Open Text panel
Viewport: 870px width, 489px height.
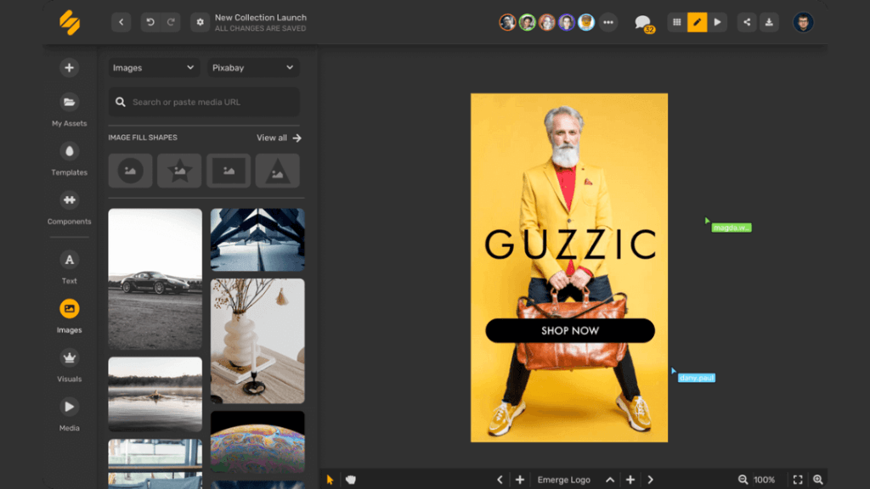(70, 267)
